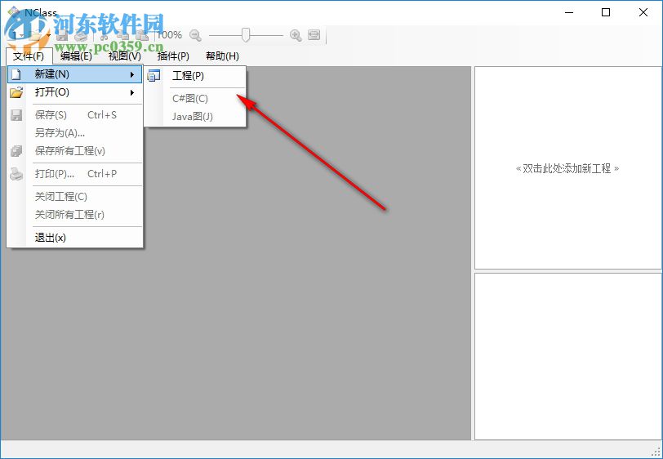The height and width of the screenshot is (459, 663).
Task: Select Java图(J) in the new submenu
Action: pos(195,116)
